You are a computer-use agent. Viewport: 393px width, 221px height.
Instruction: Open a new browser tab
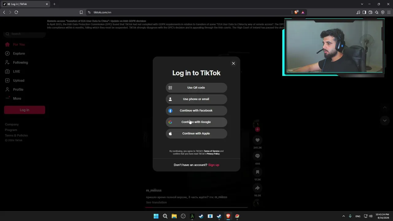[54, 4]
